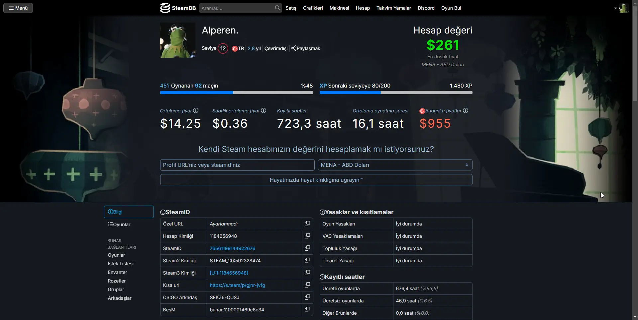Click the $261 account value
The image size is (638, 320).
443,45
